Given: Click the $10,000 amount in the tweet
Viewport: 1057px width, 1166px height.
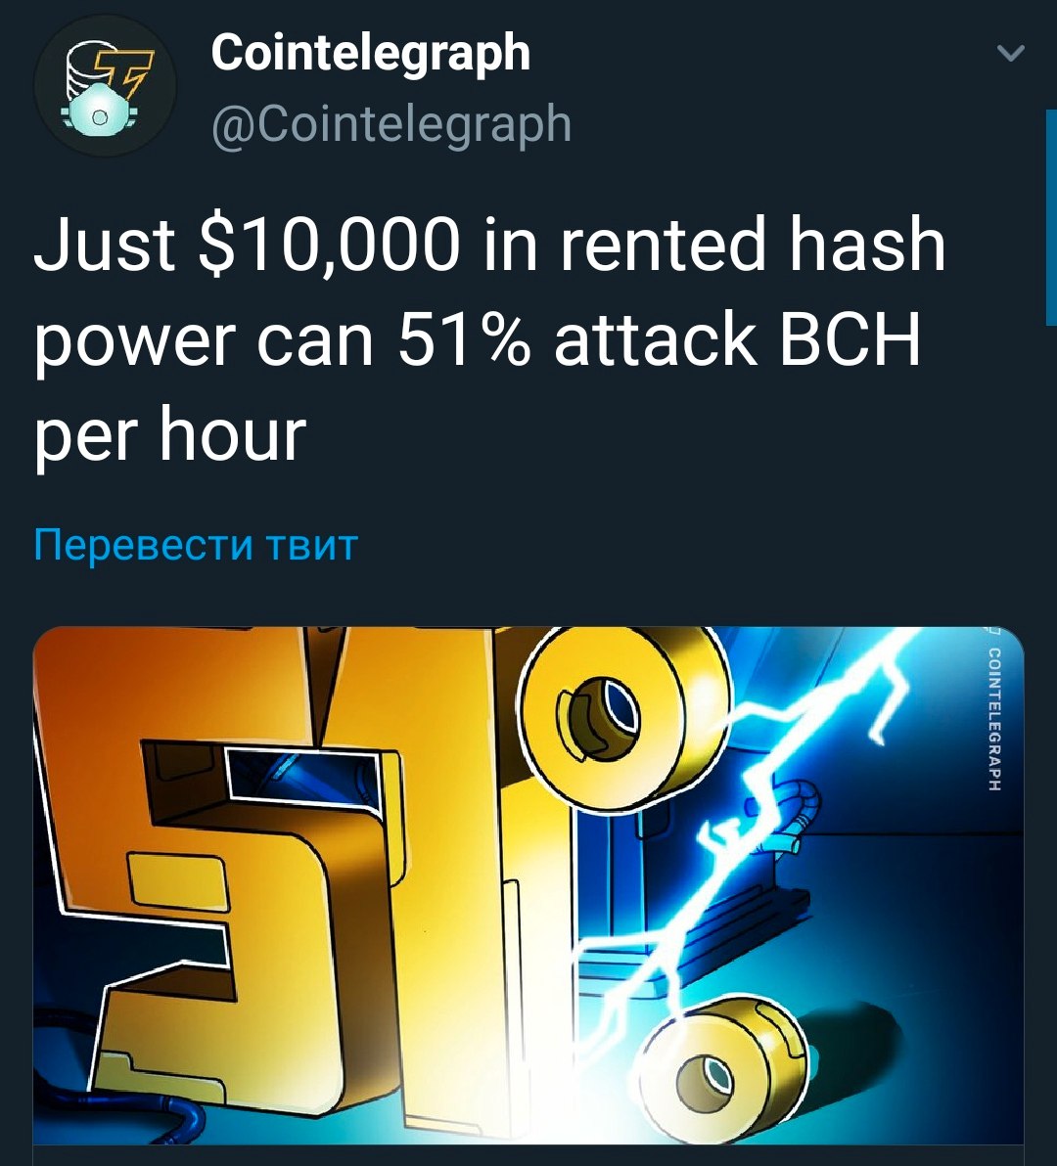Looking at the screenshot, I should 330,246.
